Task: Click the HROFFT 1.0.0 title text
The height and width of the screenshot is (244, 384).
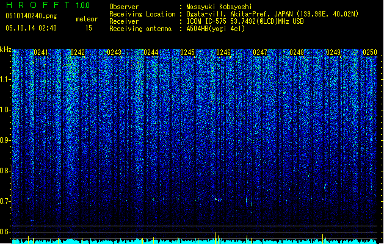Action: pos(48,5)
